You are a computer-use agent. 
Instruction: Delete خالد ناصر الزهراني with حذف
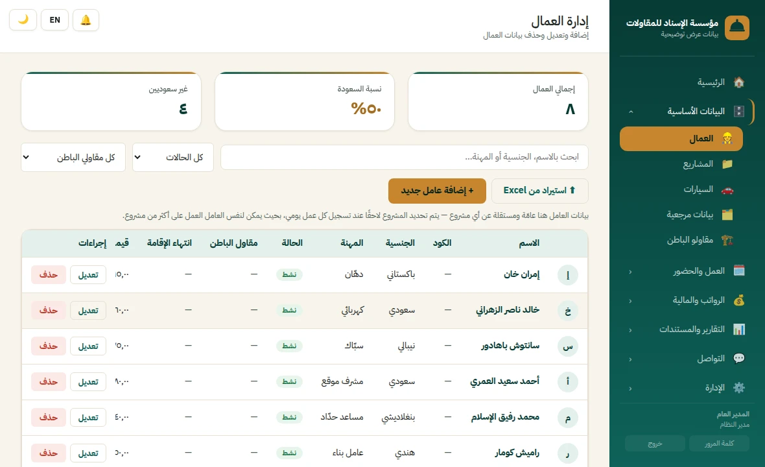(49, 310)
